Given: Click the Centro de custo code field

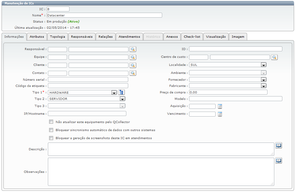Looking at the screenshot, I should tap(199, 57).
